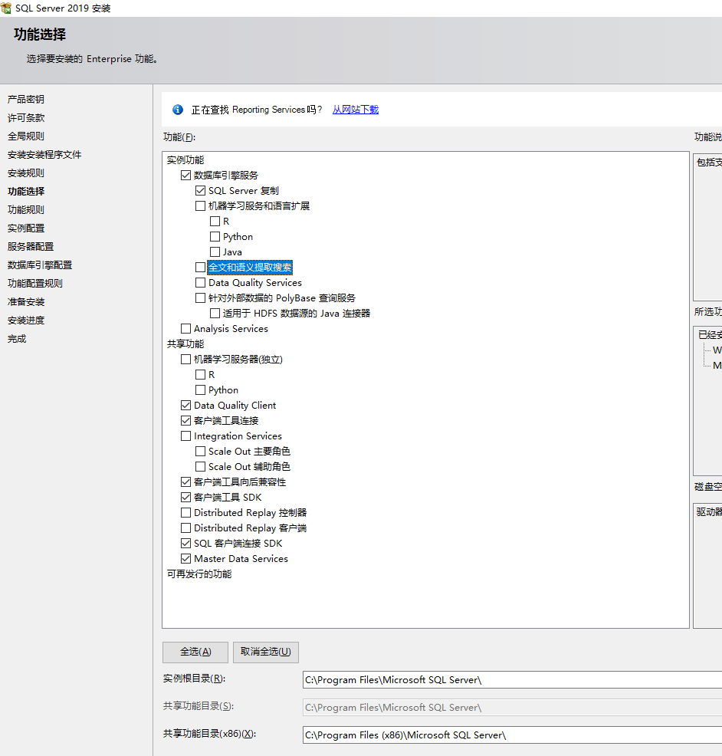
Task: Click the 可再发行的功能 group heading
Action: click(199, 574)
